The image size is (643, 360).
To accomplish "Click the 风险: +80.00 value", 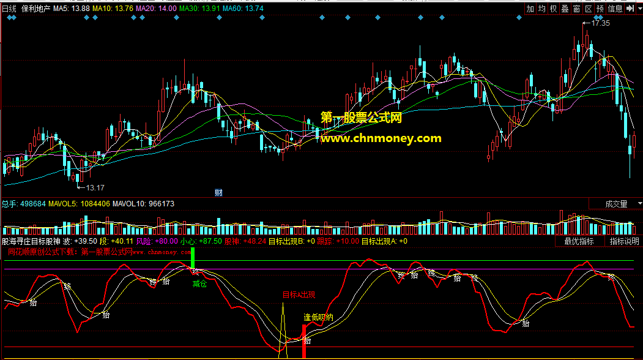I will 157,241.
